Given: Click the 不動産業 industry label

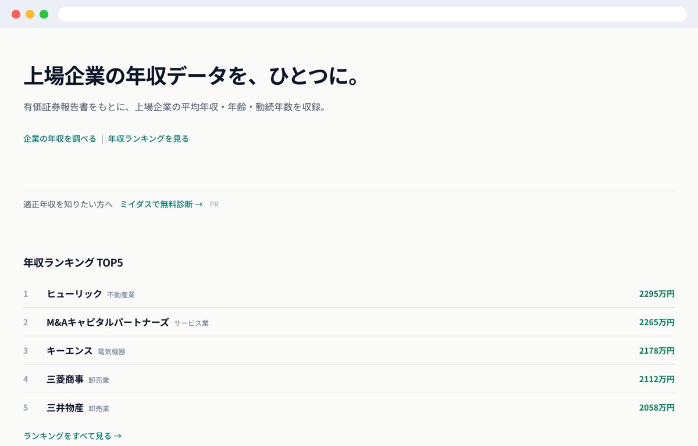Looking at the screenshot, I should pos(121,295).
